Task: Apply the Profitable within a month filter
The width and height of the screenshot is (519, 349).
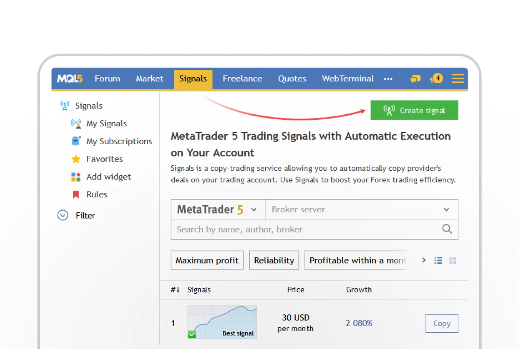Action: point(356,260)
